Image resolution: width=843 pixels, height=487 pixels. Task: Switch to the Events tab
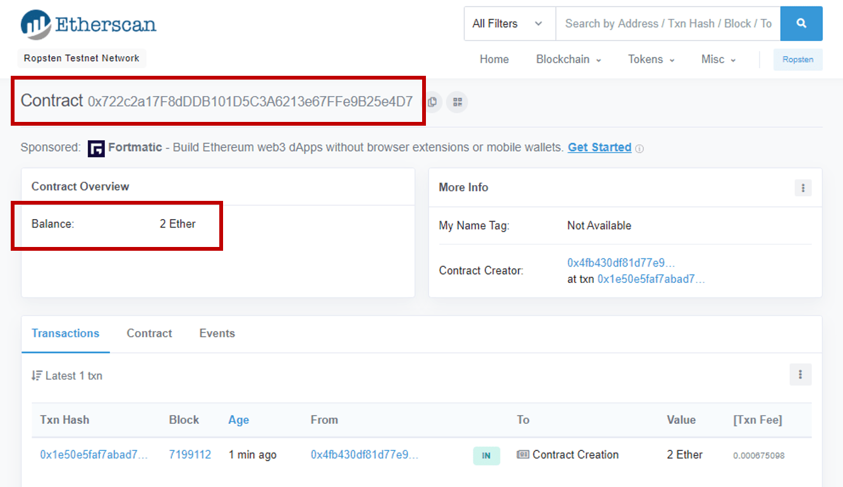click(217, 334)
